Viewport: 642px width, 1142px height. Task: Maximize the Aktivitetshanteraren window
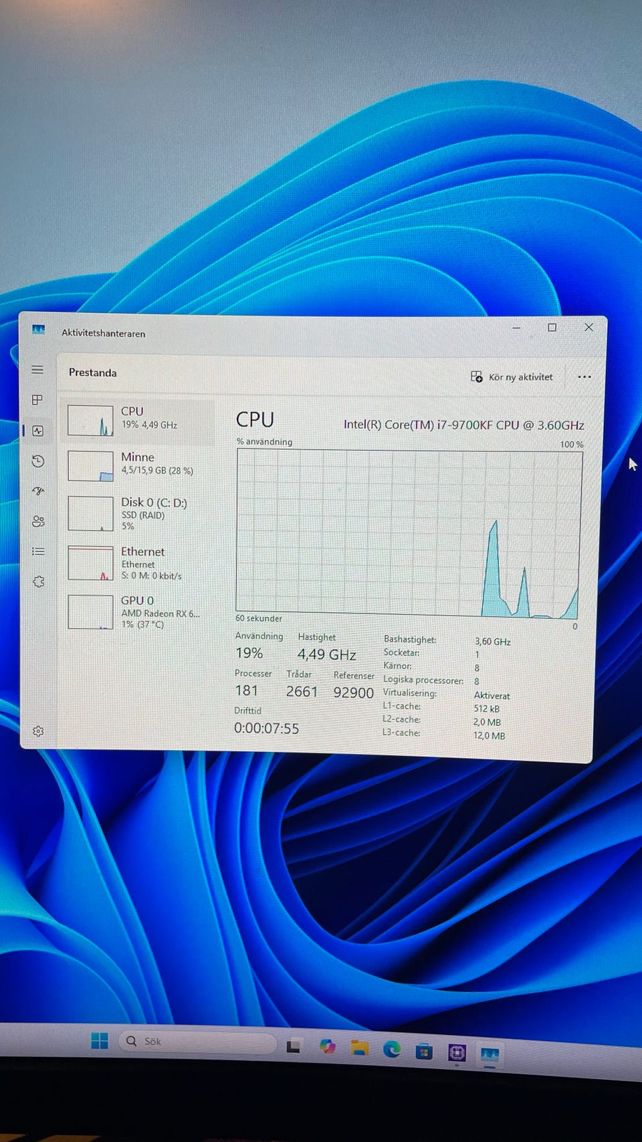(552, 328)
